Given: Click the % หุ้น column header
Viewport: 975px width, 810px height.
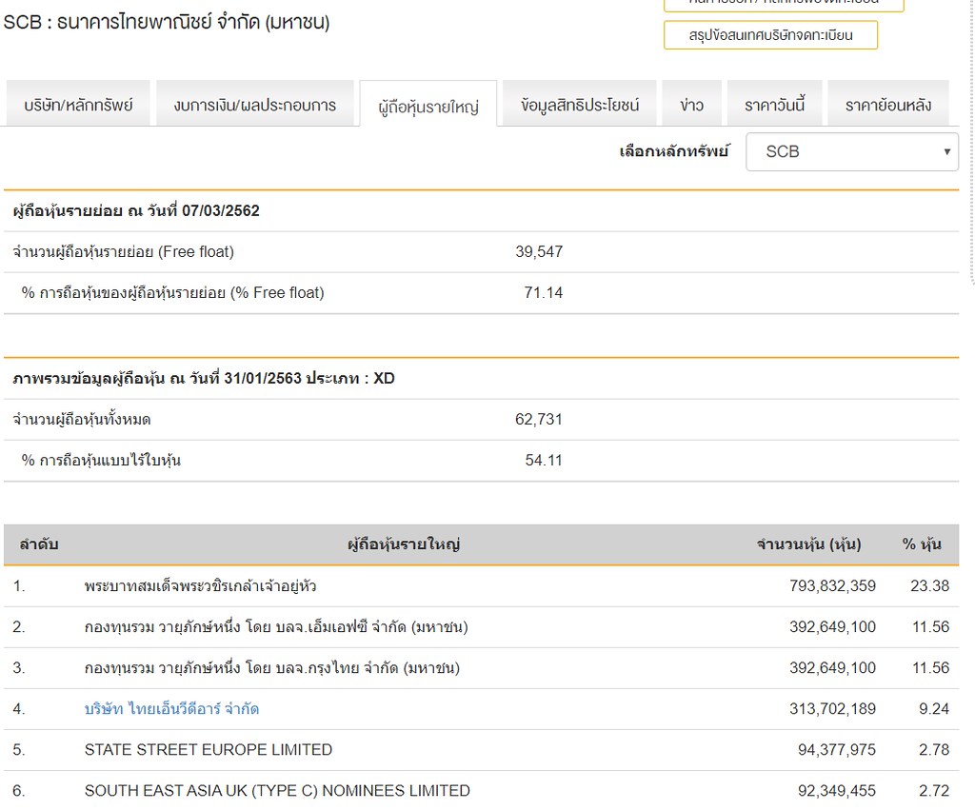Looking at the screenshot, I should pyautogui.click(x=922, y=544).
